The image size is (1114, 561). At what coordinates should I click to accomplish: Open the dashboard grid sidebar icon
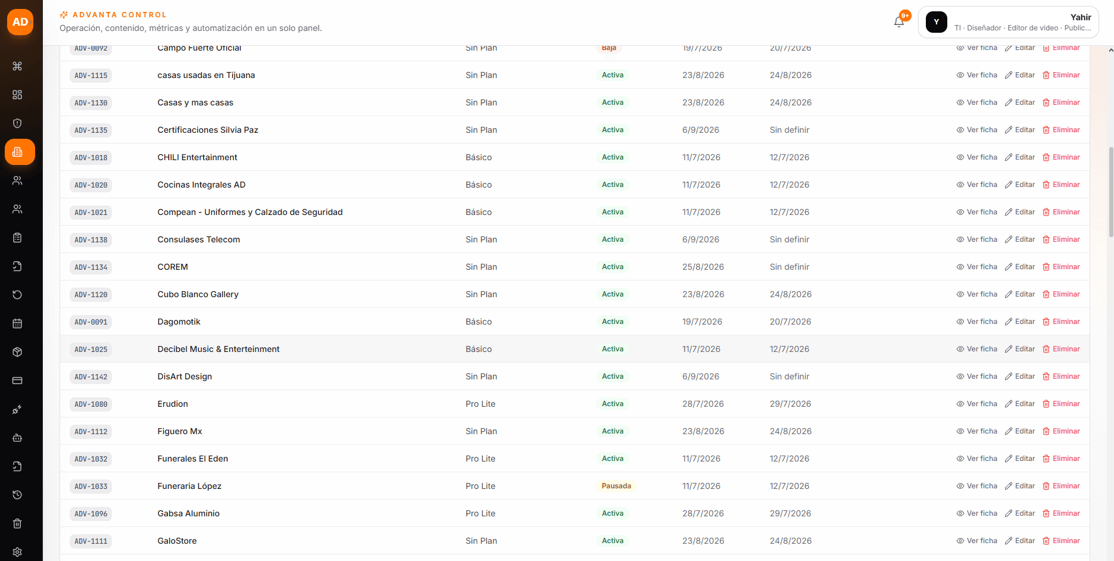click(17, 95)
